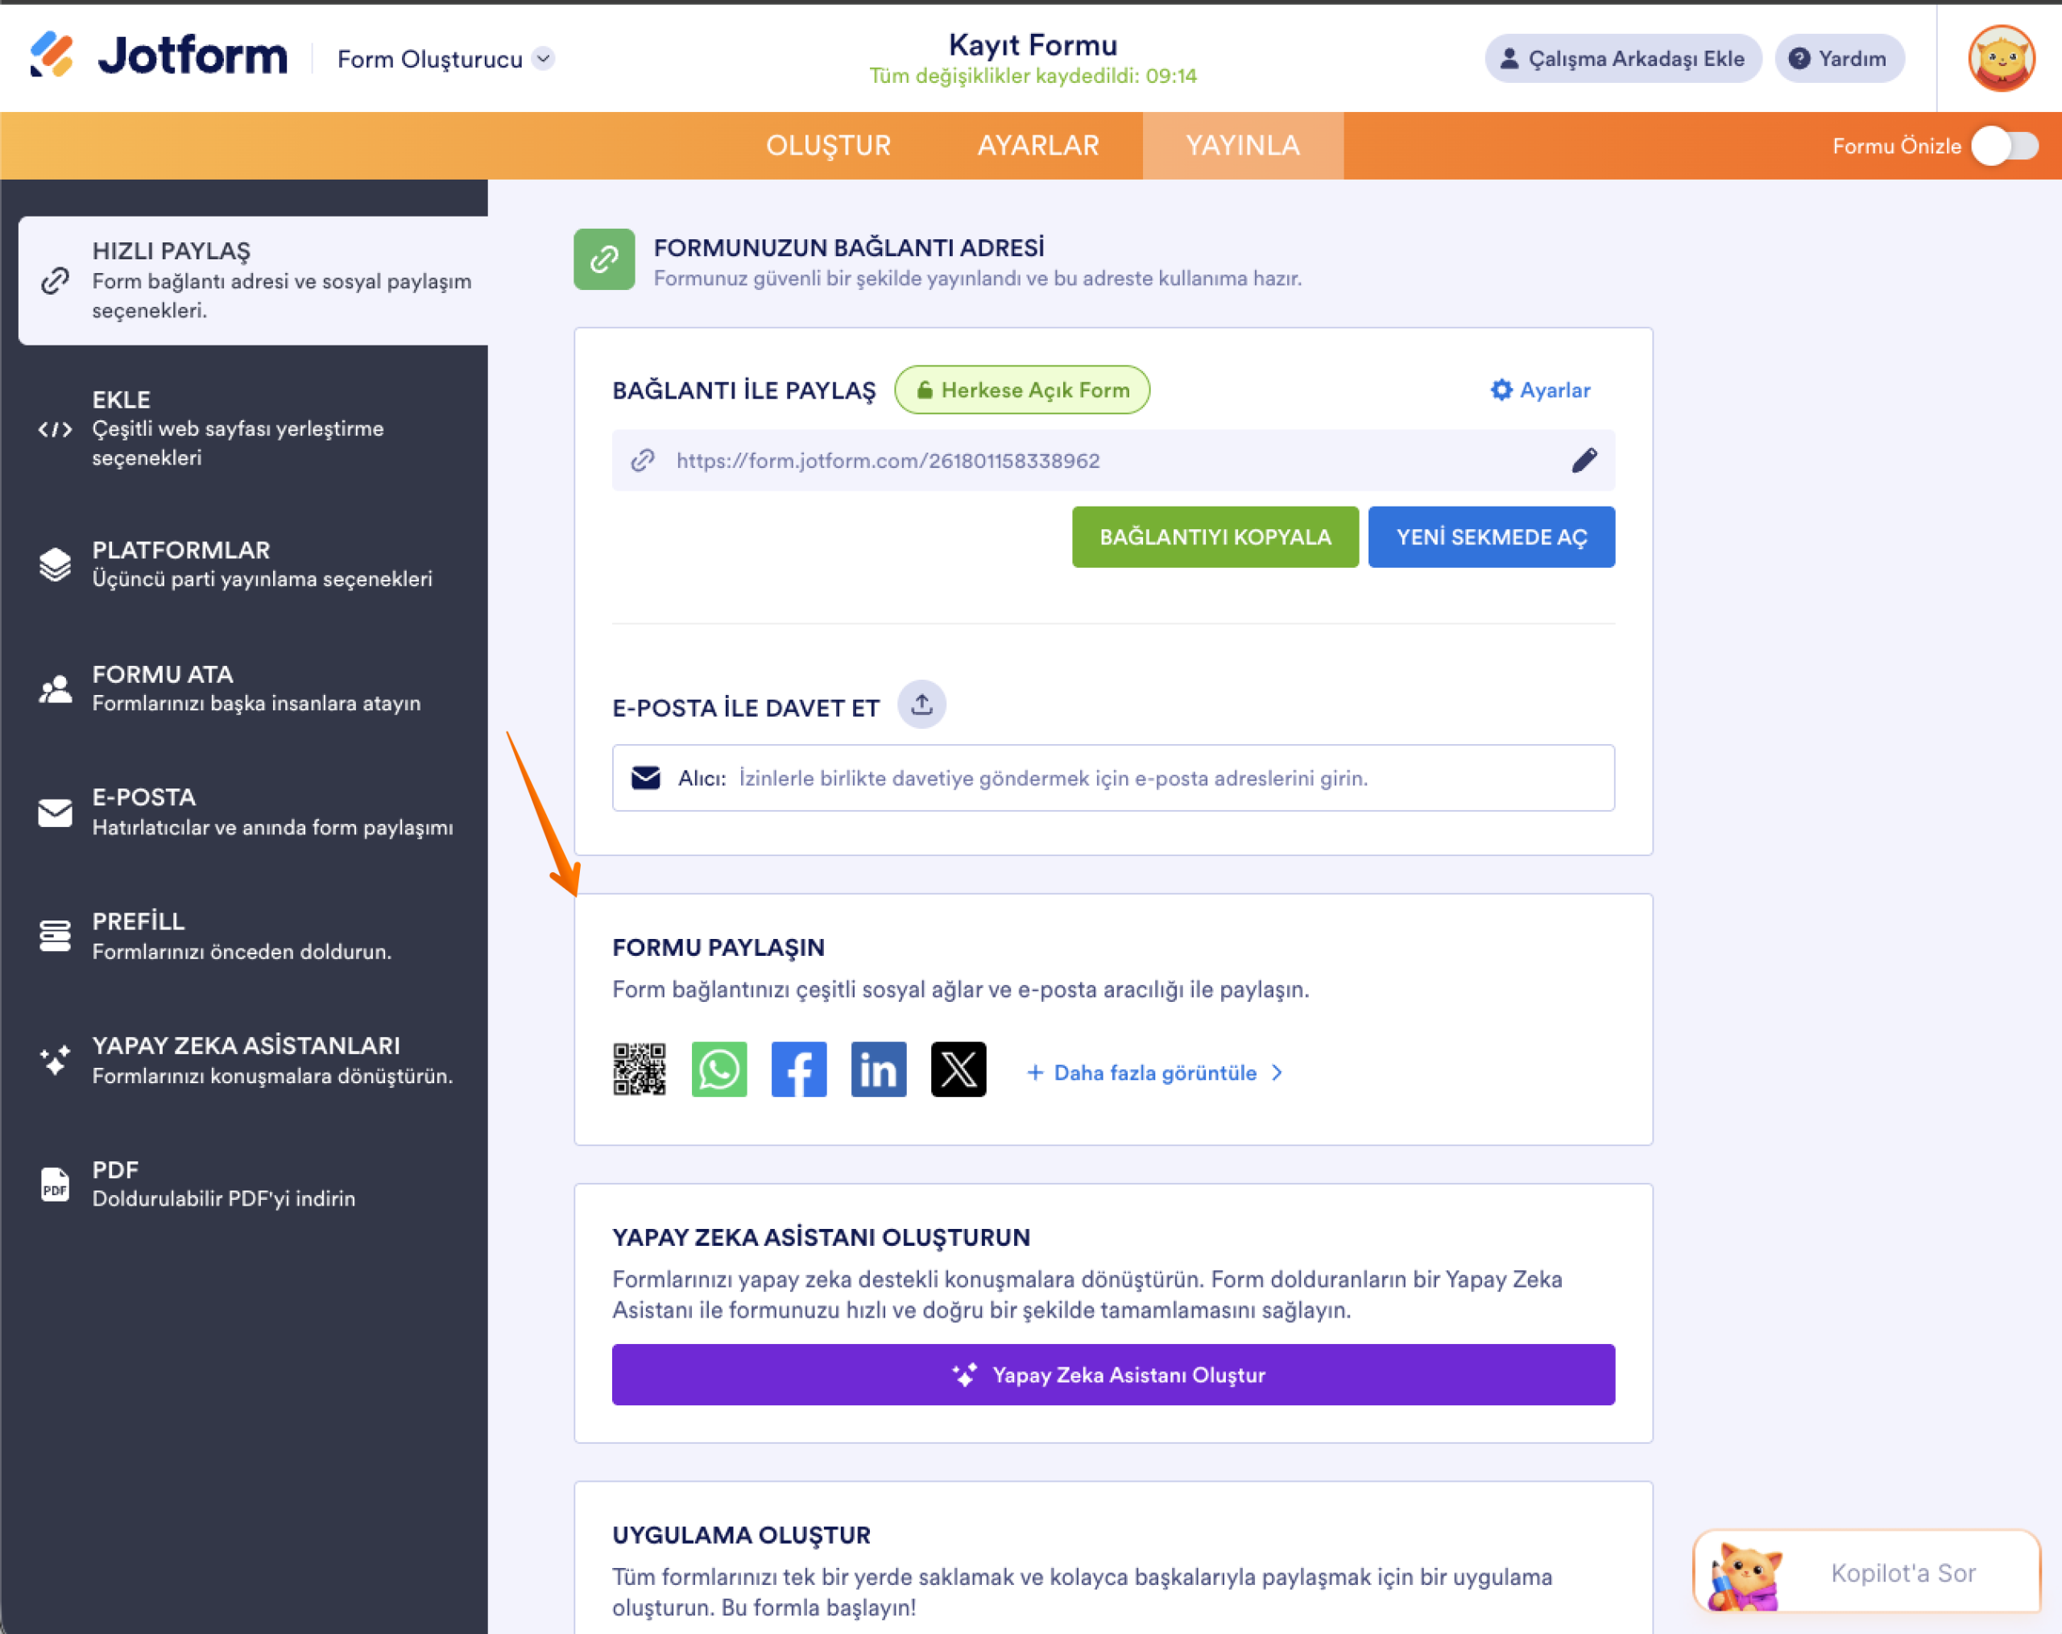The height and width of the screenshot is (1634, 2062).
Task: Click the PLATFORMLAR layers icon
Action: (55, 564)
